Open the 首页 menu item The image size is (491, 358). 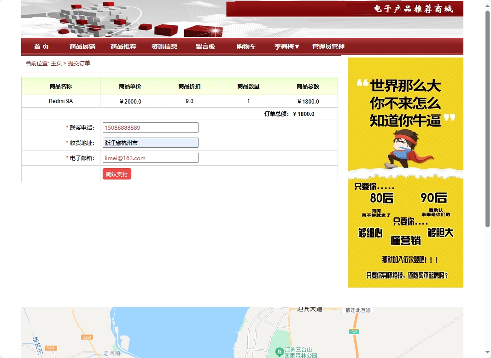click(x=41, y=46)
